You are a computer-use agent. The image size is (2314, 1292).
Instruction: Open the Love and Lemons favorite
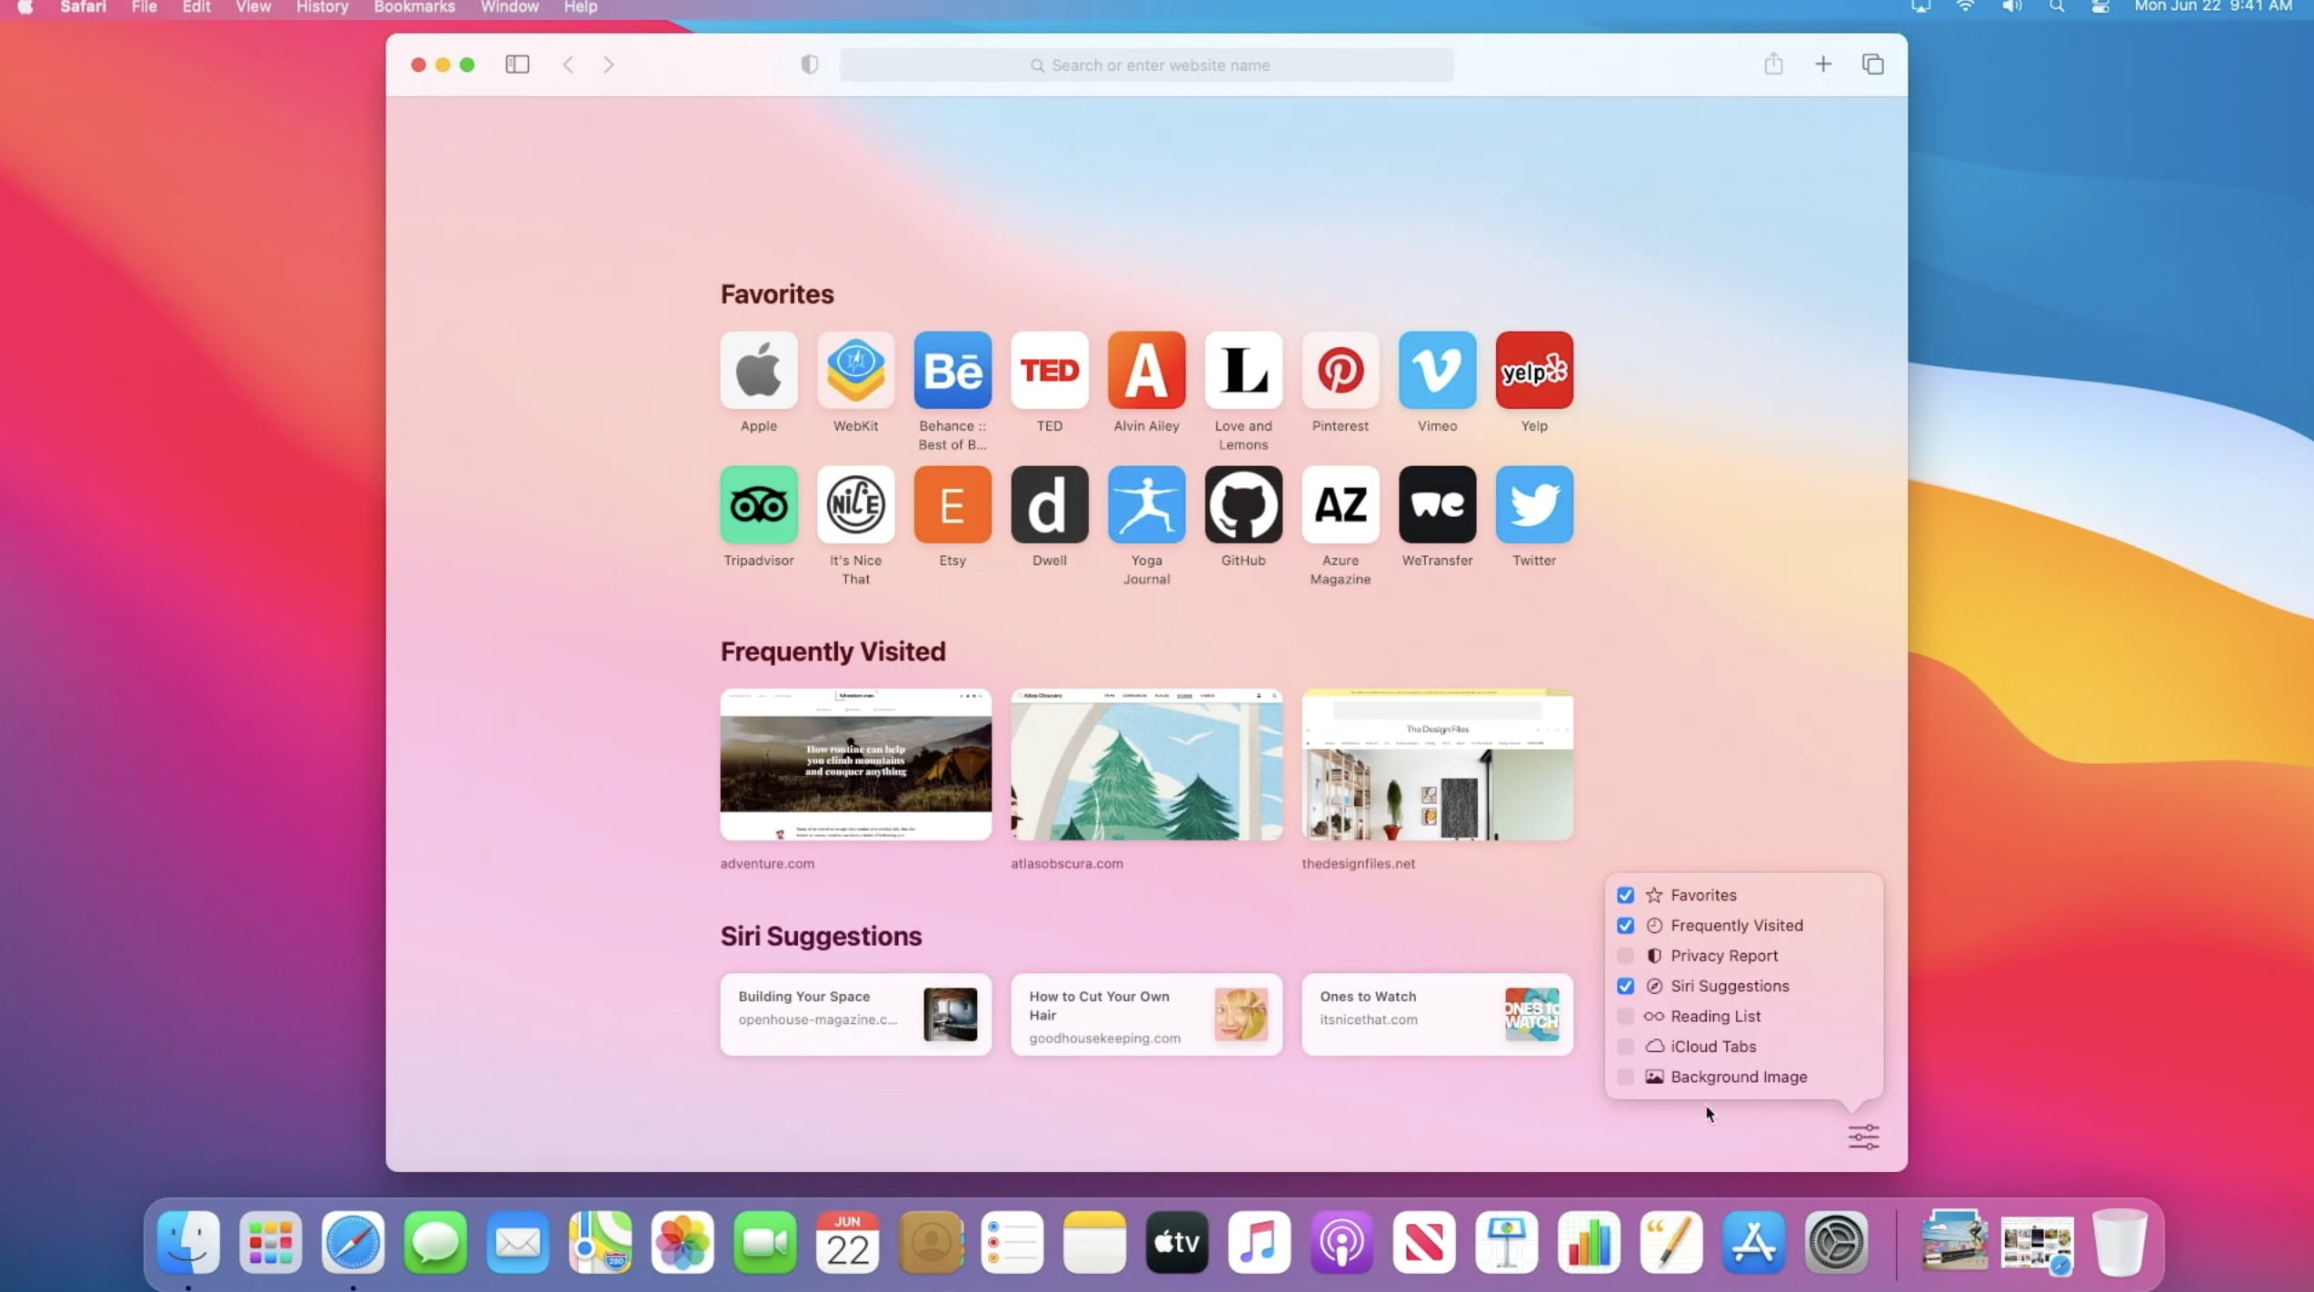tap(1243, 370)
